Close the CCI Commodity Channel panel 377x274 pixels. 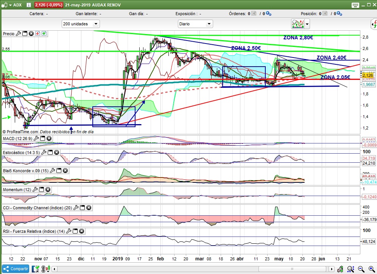click(89, 208)
